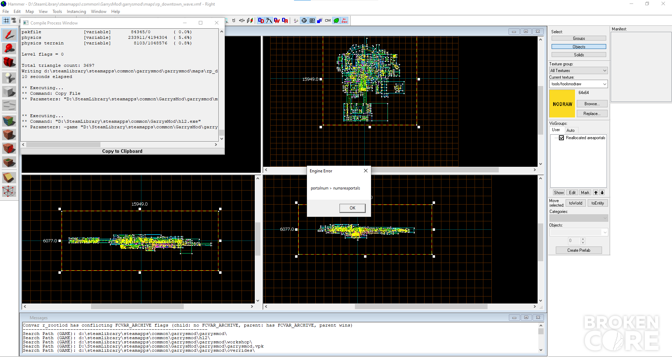Open the Categories dropdown

[579, 218]
